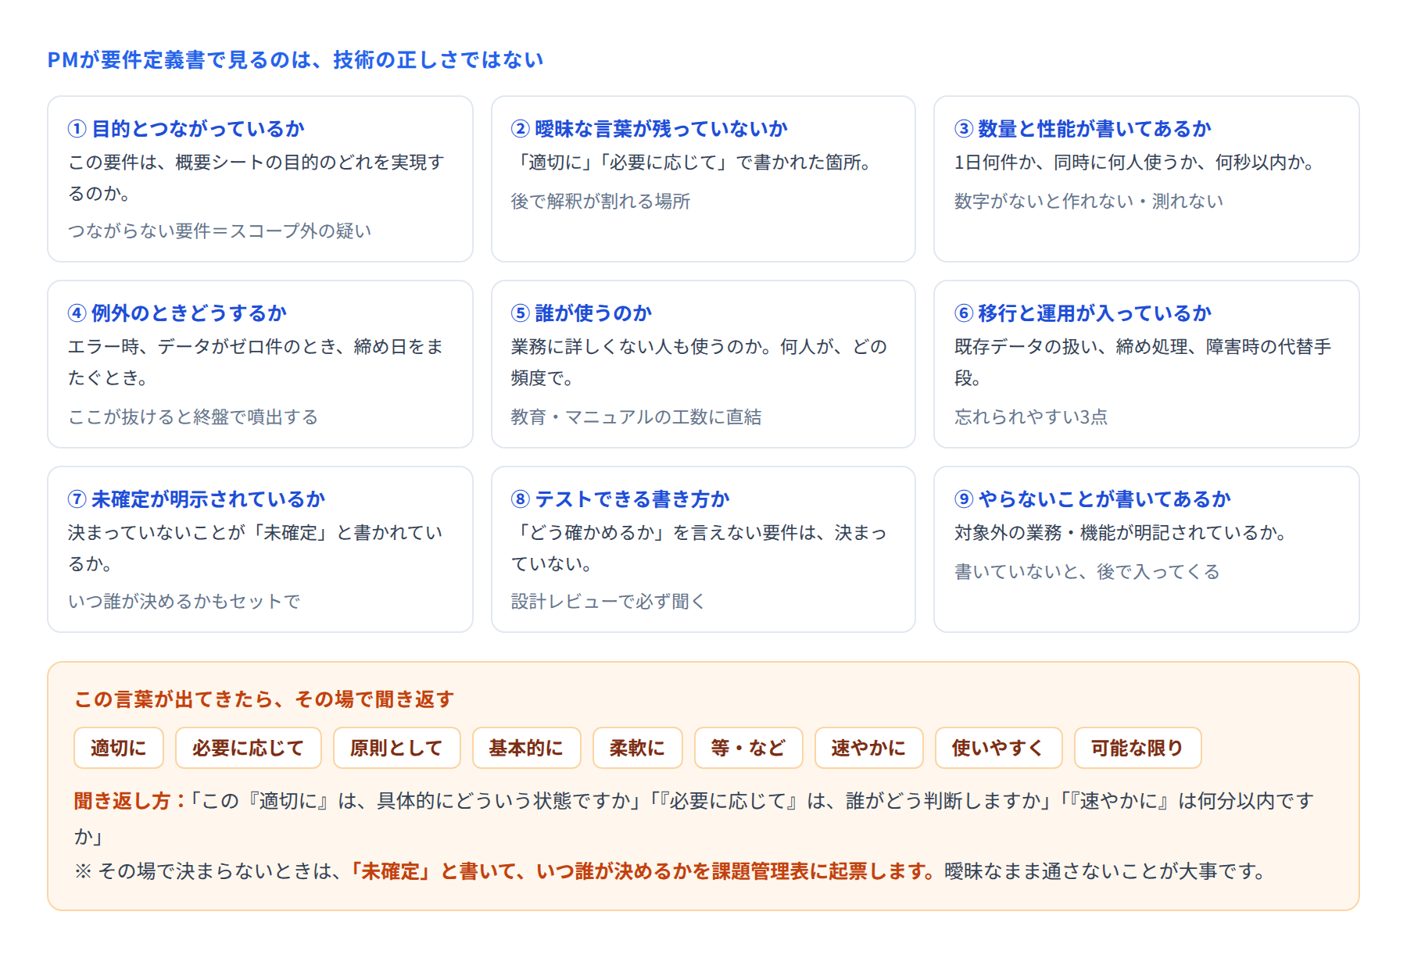Click heading ⑥ 移行と運用が入っているか
The height and width of the screenshot is (958, 1407).
1083,313
